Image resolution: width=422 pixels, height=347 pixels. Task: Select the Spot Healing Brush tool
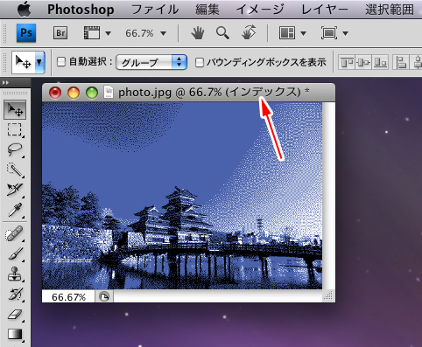click(x=15, y=233)
